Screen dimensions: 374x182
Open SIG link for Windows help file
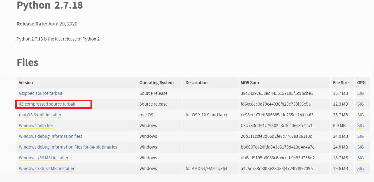click(x=361, y=126)
